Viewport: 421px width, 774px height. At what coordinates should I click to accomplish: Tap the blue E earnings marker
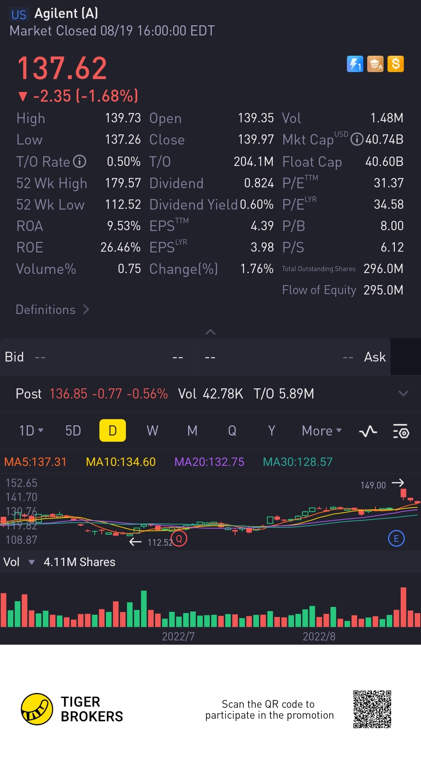[396, 539]
